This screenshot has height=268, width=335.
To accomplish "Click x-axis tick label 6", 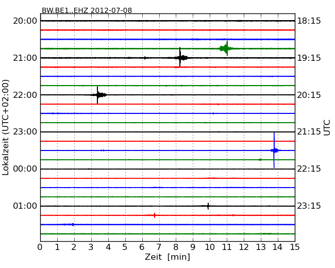I will coord(142,247).
